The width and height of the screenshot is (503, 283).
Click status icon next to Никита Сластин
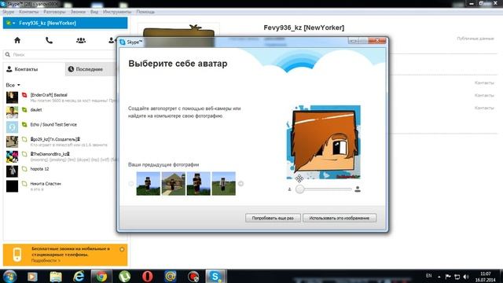(x=24, y=183)
